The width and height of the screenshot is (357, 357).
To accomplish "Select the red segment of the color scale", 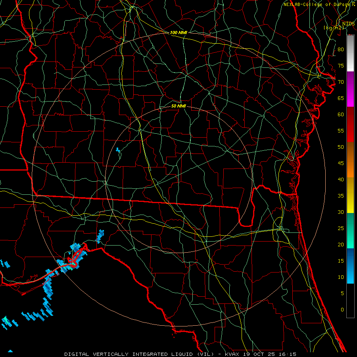I will pyautogui.click(x=350, y=125).
